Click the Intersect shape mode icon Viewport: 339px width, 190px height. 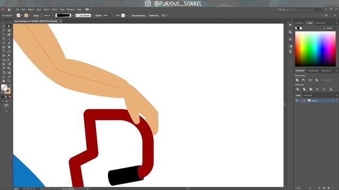[310, 80]
